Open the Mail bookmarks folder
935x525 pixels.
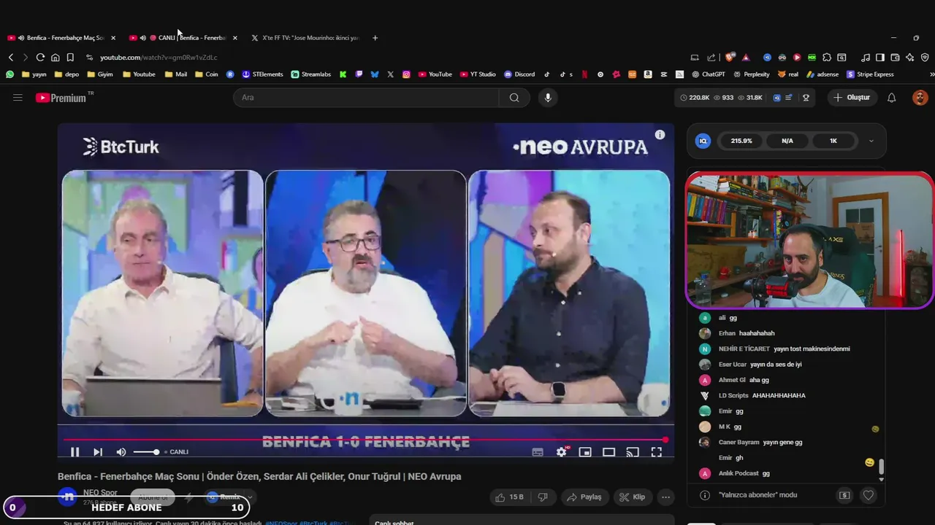click(x=176, y=74)
